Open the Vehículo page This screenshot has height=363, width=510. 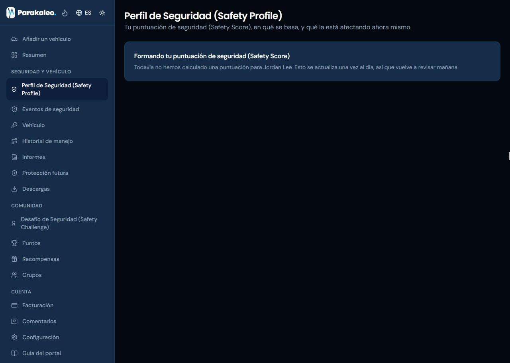pyautogui.click(x=57, y=125)
